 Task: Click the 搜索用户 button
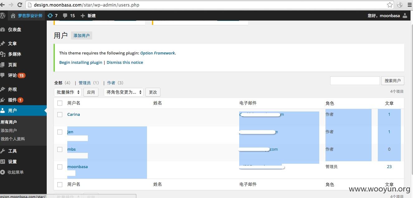coord(392,81)
